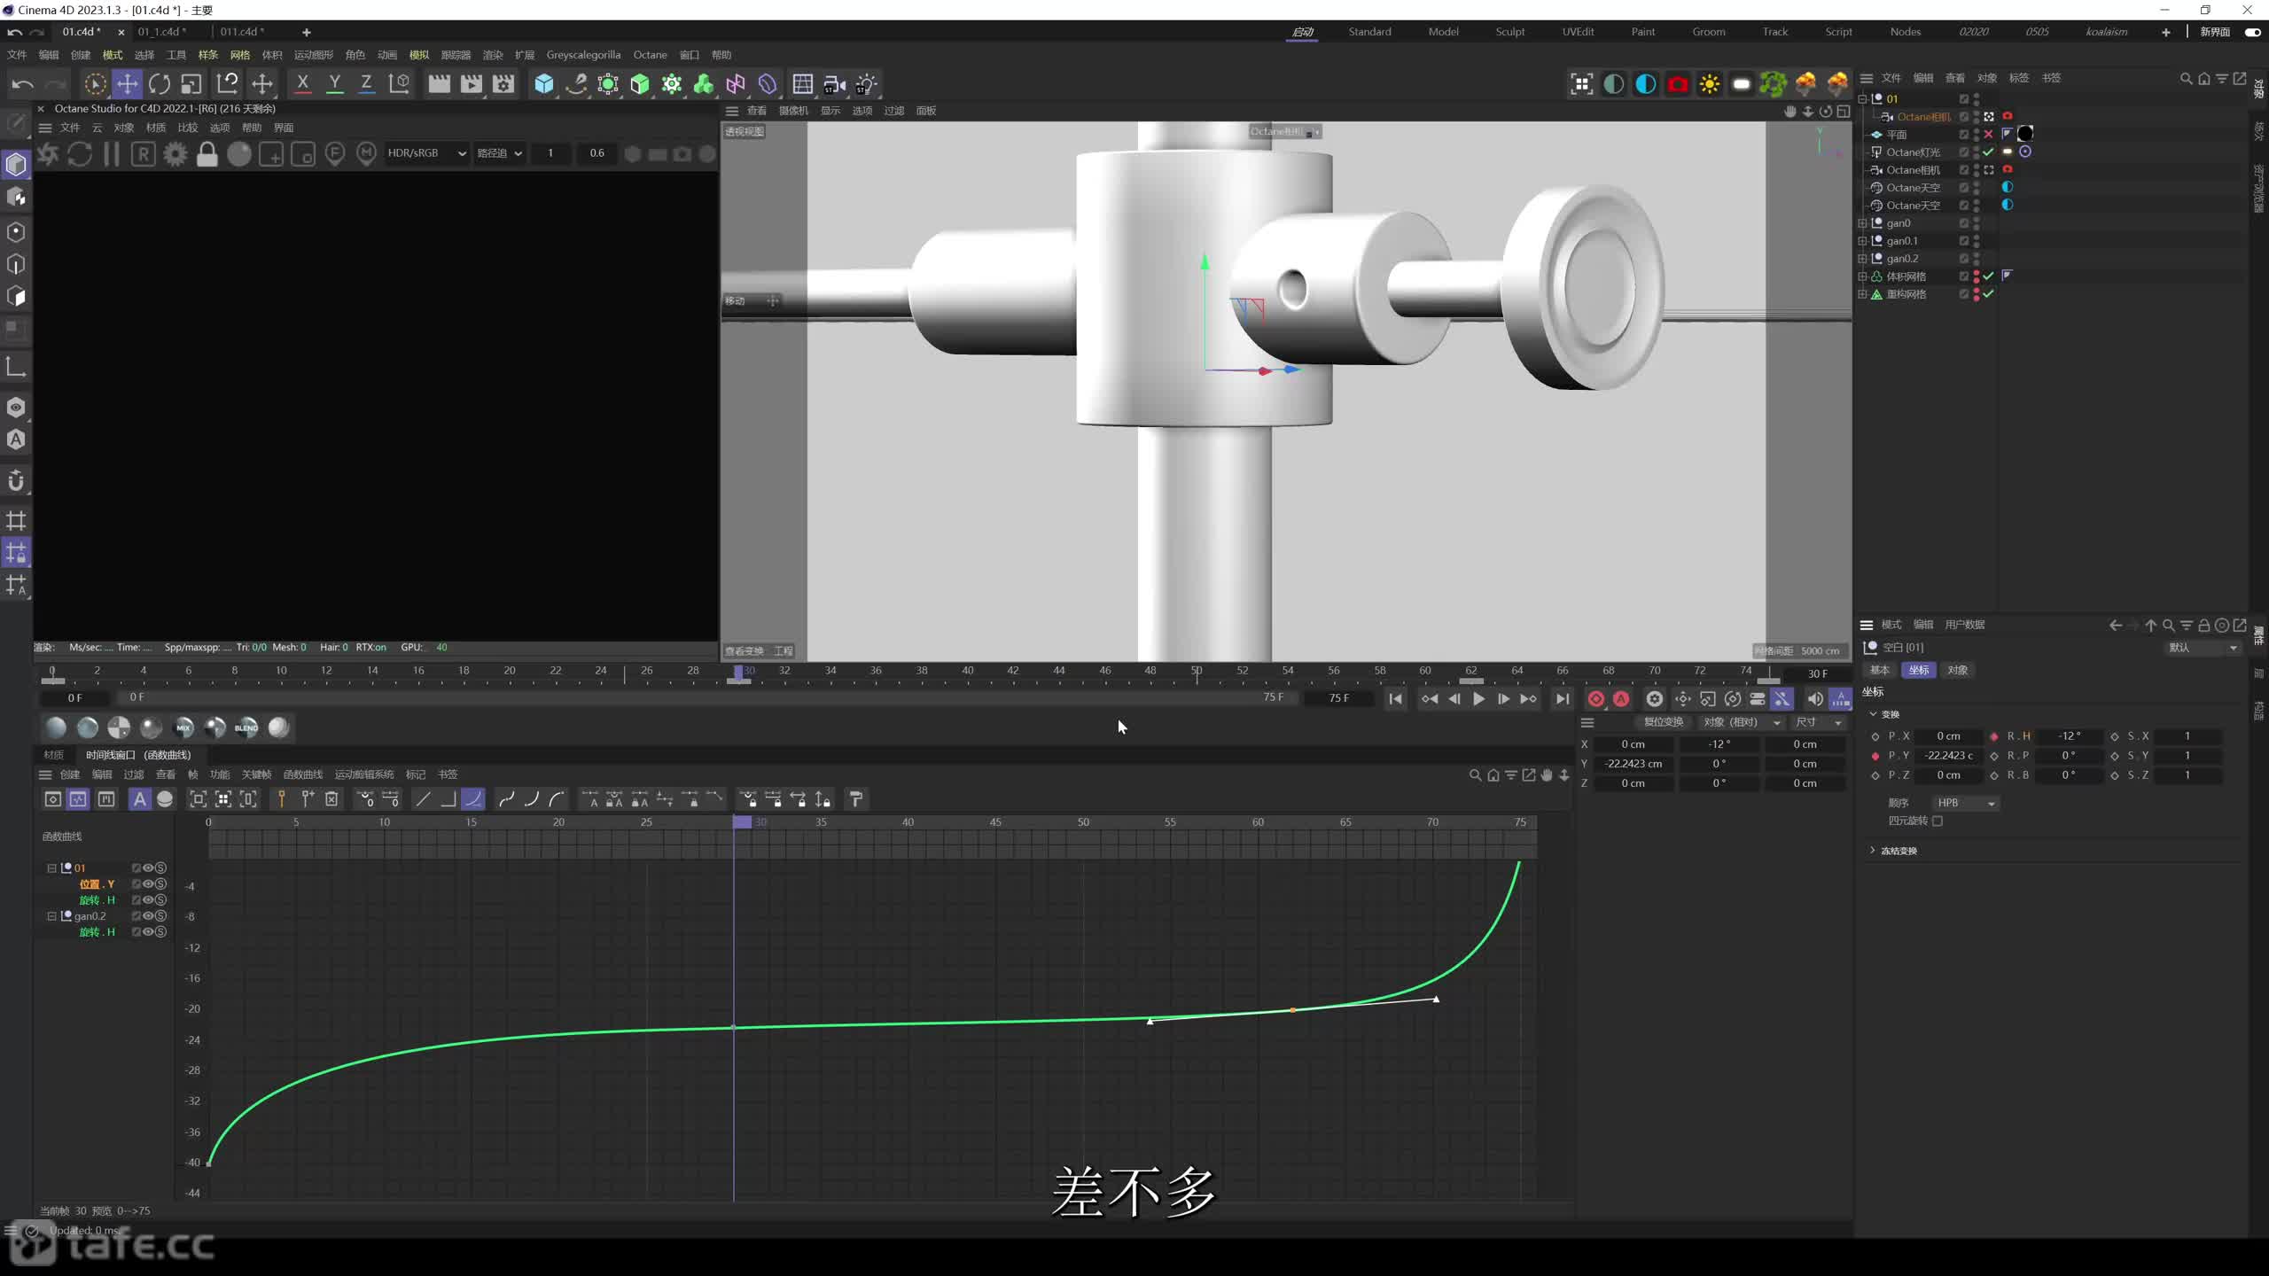Enable 四元旋转 checkbox
This screenshot has width=2269, height=1276.
click(1938, 821)
